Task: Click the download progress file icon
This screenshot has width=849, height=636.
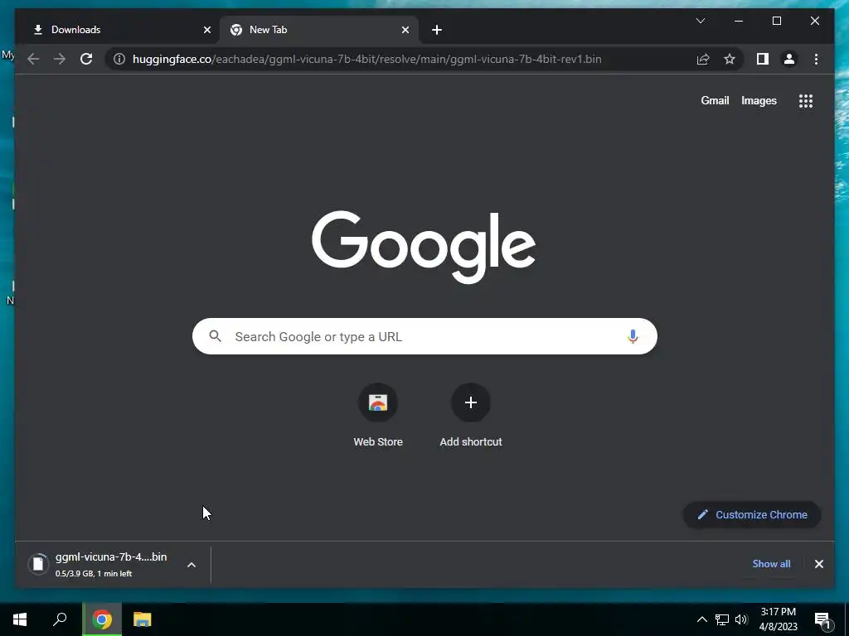Action: tap(38, 564)
